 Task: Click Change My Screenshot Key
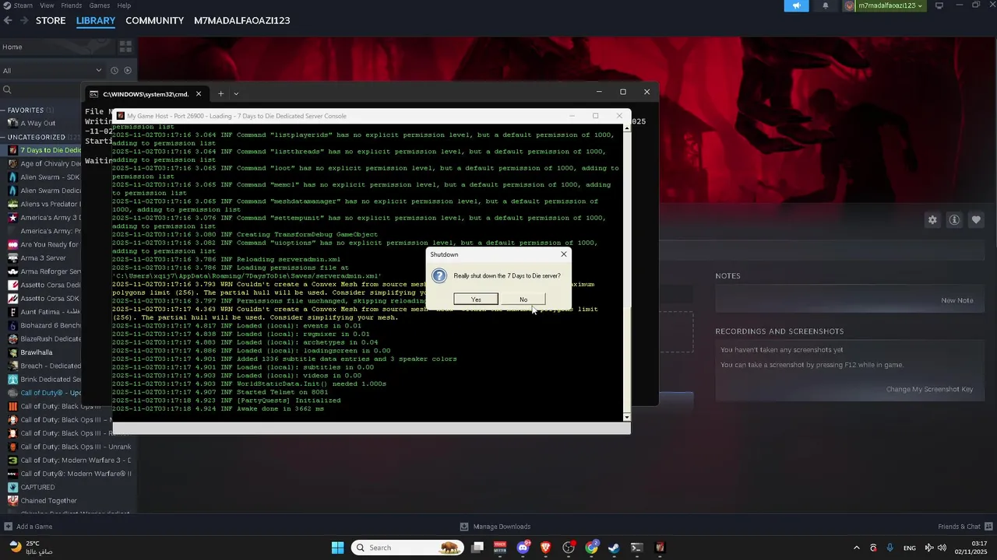click(929, 389)
